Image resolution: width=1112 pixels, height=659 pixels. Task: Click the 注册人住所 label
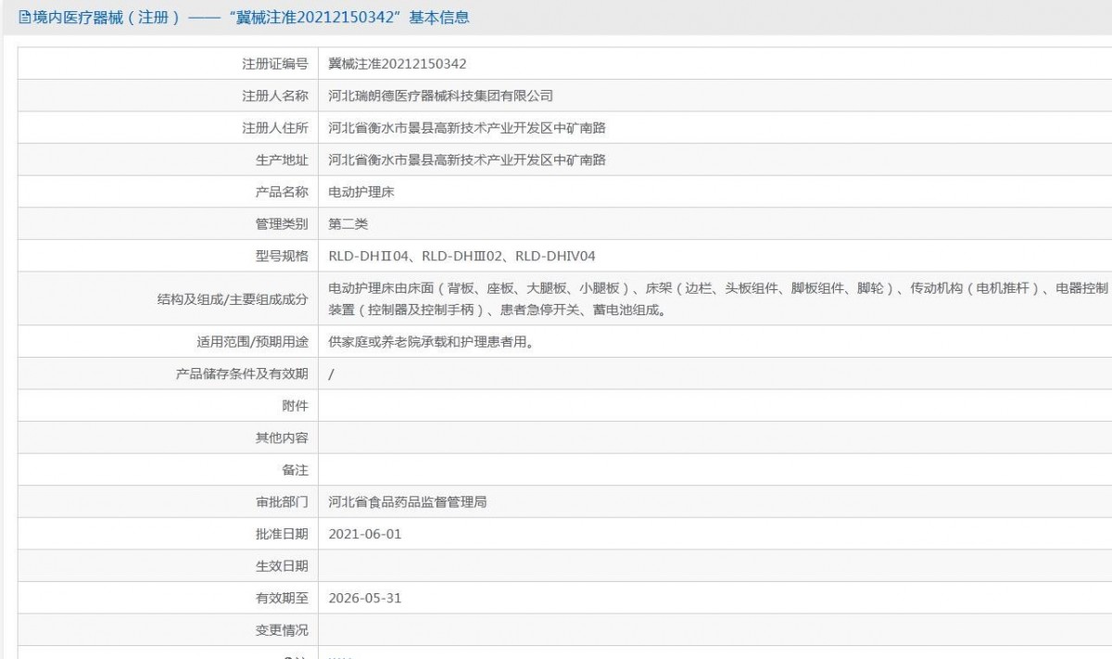275,128
